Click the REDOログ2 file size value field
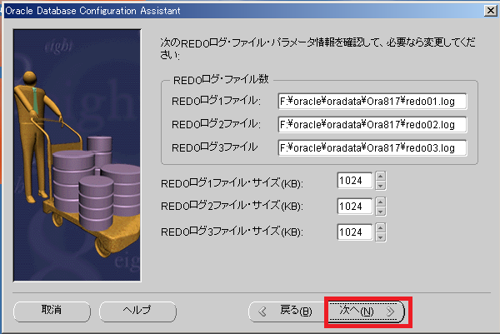This screenshot has width=500, height=334. (355, 207)
